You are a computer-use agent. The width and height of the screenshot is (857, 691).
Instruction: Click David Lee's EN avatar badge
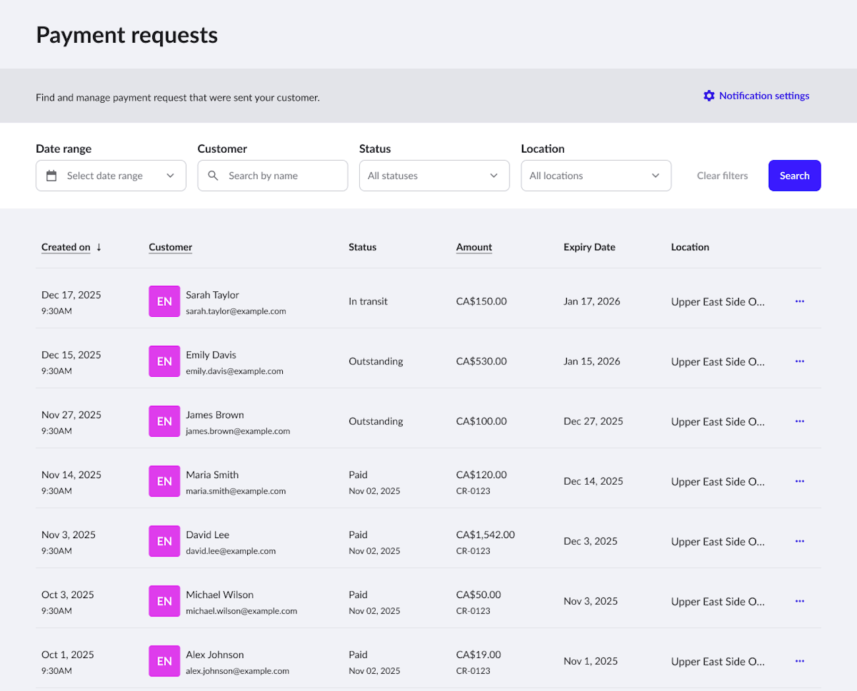click(x=164, y=541)
